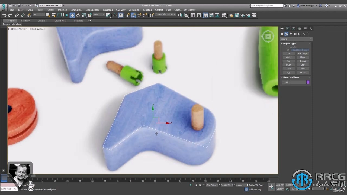Select the Lights create category icon

pyautogui.click(x=291, y=34)
